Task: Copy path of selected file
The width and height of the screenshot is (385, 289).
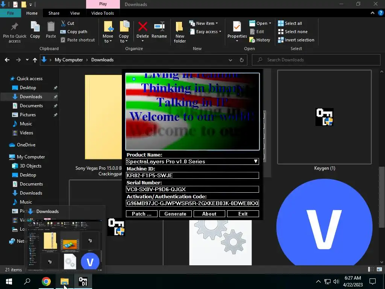Action: coord(74,32)
